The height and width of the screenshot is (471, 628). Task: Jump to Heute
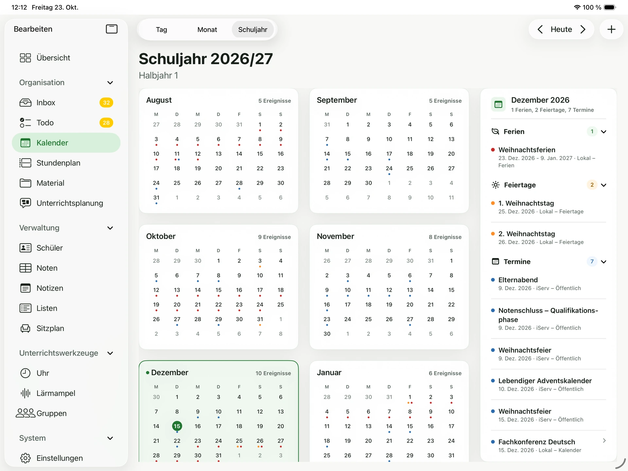point(561,29)
